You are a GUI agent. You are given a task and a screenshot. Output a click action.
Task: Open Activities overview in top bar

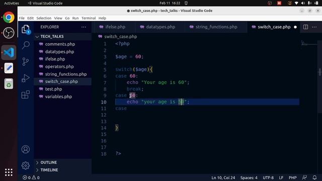click(12, 3)
